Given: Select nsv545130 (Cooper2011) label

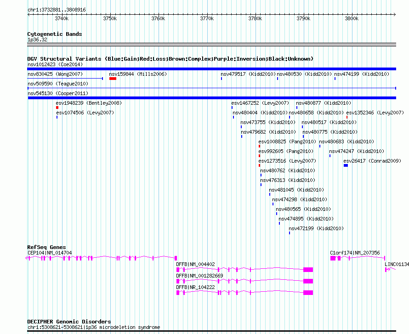Looking at the screenshot, I should (58, 93).
